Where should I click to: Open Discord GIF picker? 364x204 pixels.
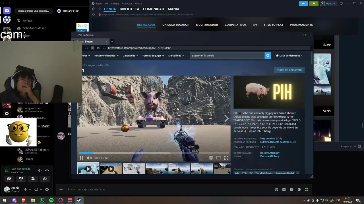284,190
